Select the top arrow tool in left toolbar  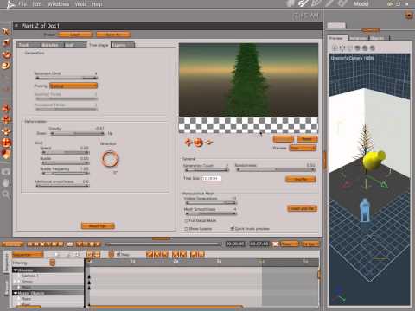click(6, 31)
